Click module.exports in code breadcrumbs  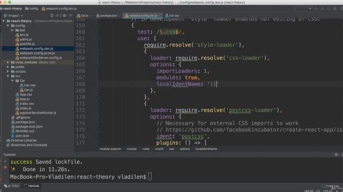(110, 149)
